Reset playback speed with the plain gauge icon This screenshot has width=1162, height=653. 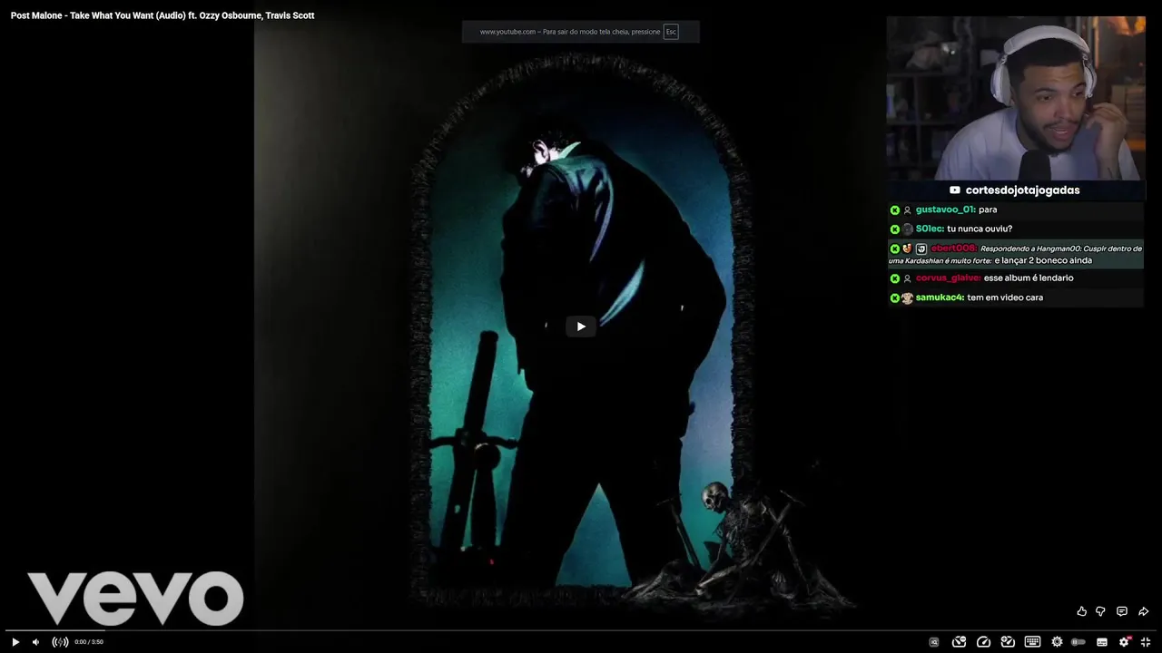pyautogui.click(x=983, y=642)
